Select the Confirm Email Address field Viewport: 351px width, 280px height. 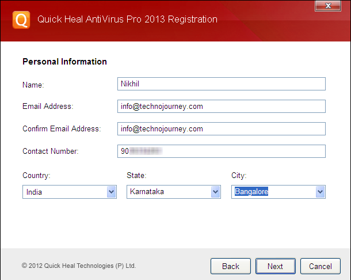(222, 128)
